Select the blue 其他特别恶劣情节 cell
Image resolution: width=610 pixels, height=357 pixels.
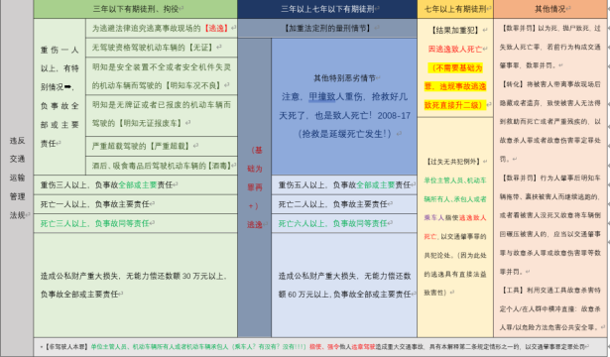(x=344, y=106)
